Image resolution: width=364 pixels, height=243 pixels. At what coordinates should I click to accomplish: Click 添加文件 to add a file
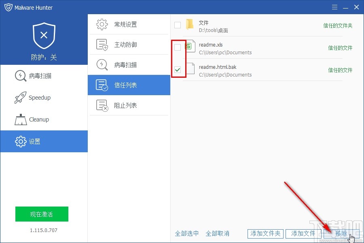pyautogui.click(x=303, y=234)
